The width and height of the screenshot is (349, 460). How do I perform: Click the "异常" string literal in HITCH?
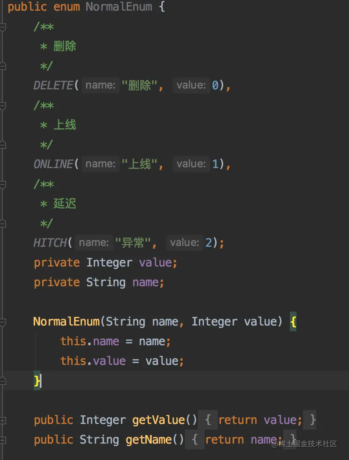click(133, 243)
